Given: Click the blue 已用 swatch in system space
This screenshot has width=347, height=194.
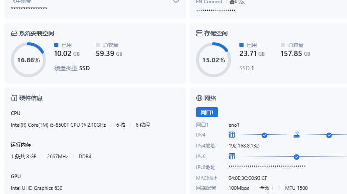Looking at the screenshot, I should coord(56,45).
